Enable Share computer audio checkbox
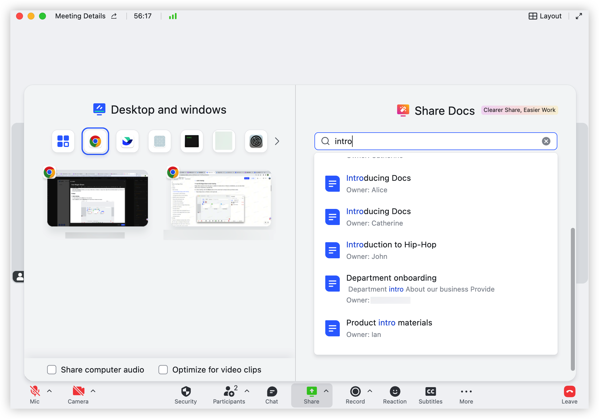The image size is (599, 419). (52, 370)
